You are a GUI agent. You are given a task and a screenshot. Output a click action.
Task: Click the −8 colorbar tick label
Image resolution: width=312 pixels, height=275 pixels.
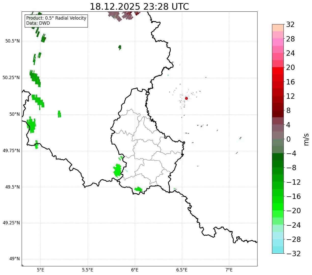(291, 168)
